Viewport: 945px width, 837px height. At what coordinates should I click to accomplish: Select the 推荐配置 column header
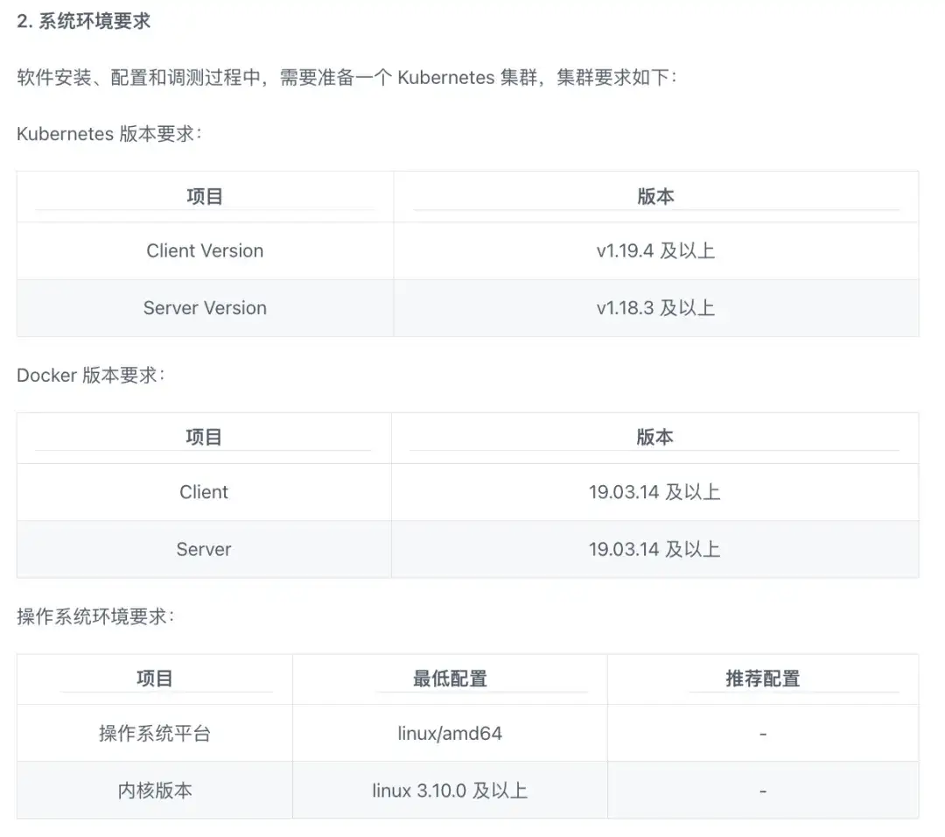[x=763, y=679]
